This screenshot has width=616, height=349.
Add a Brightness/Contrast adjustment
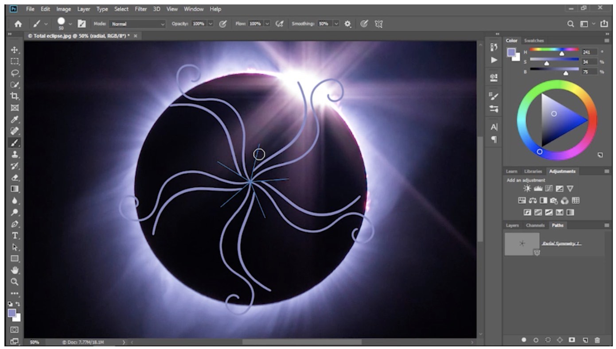click(x=527, y=189)
